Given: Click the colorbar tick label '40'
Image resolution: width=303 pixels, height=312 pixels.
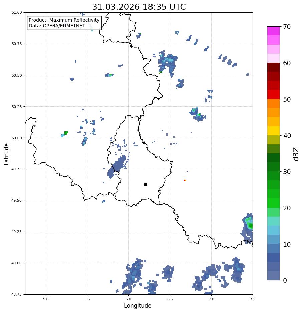Looking at the screenshot, I should point(287,136).
